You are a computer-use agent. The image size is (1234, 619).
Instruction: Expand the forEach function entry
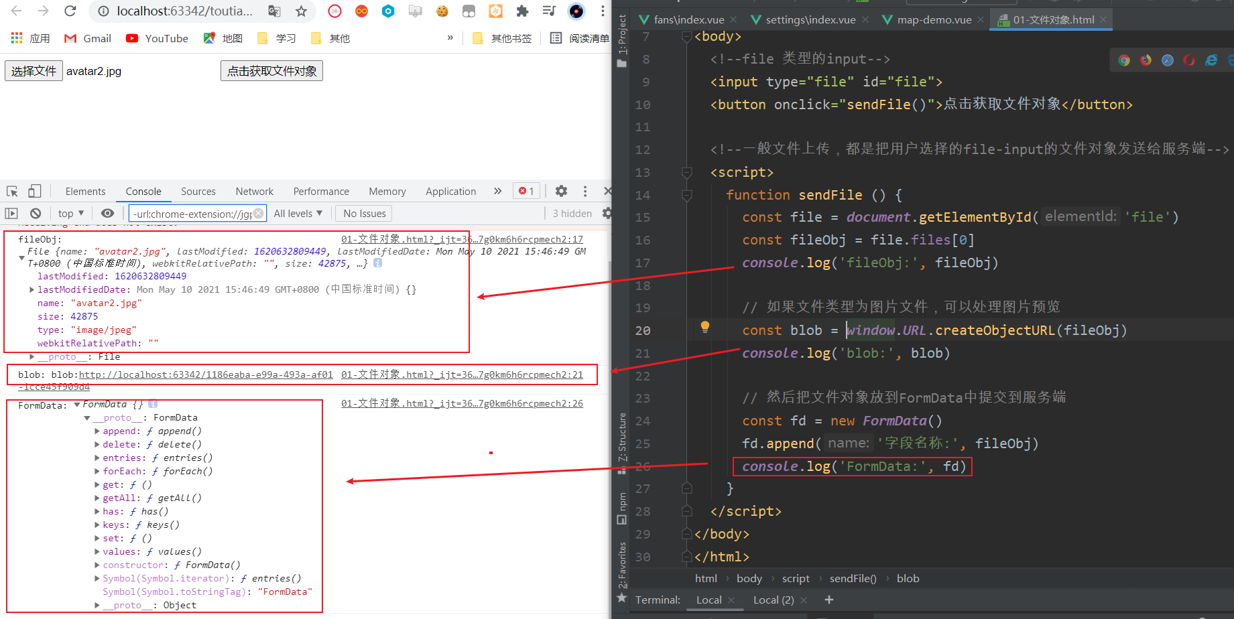97,472
